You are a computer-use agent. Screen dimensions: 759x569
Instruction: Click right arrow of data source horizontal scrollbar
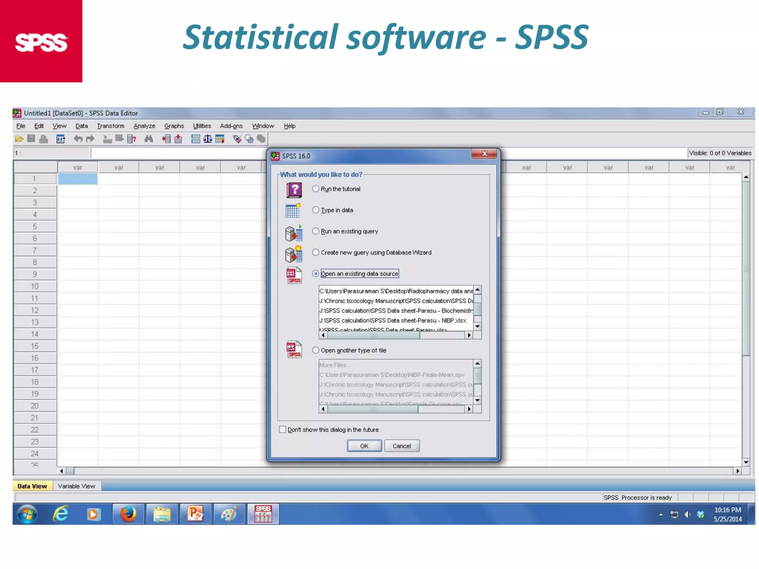pos(469,335)
